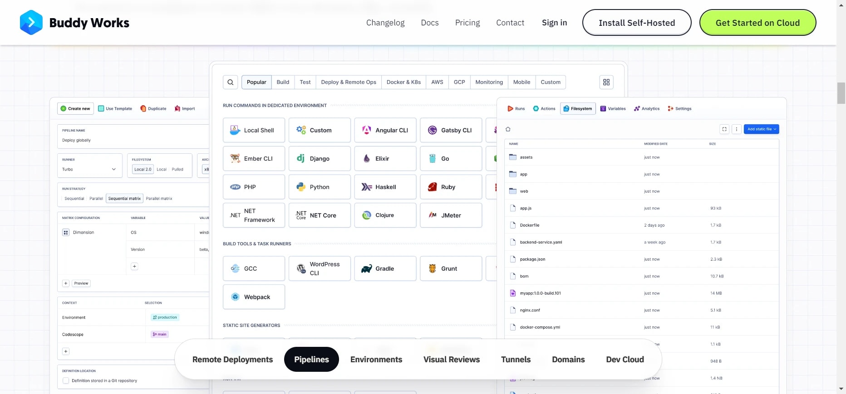Open the filesystem three-dot menu
The image size is (846, 394).
click(x=737, y=129)
